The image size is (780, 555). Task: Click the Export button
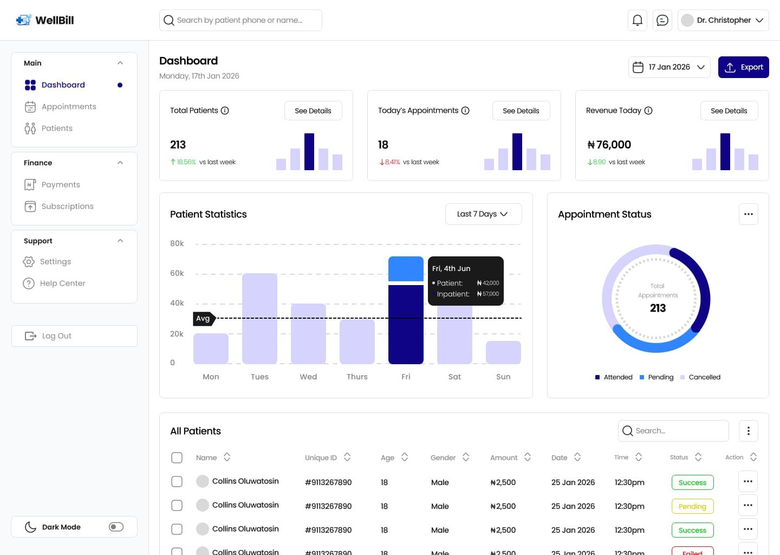coord(744,67)
